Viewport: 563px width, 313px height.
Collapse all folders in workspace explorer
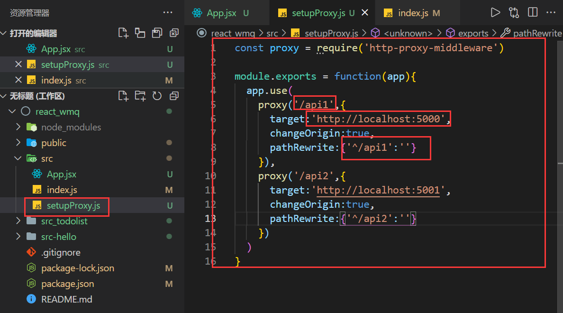[x=174, y=96]
